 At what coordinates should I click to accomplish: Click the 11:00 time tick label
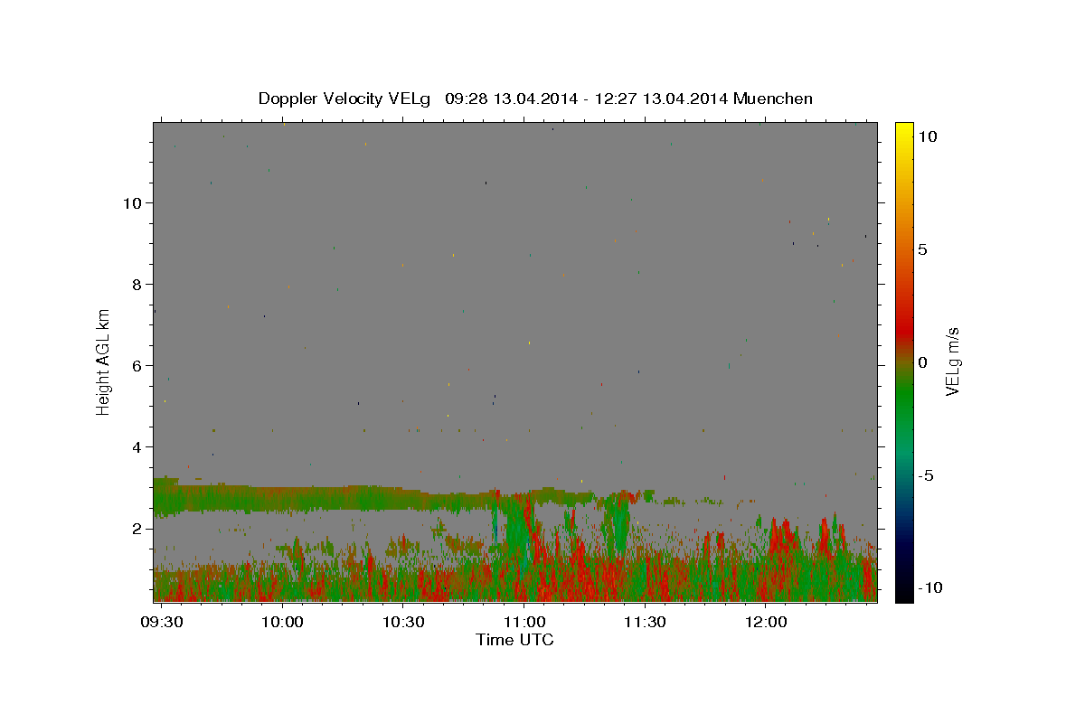tap(524, 623)
